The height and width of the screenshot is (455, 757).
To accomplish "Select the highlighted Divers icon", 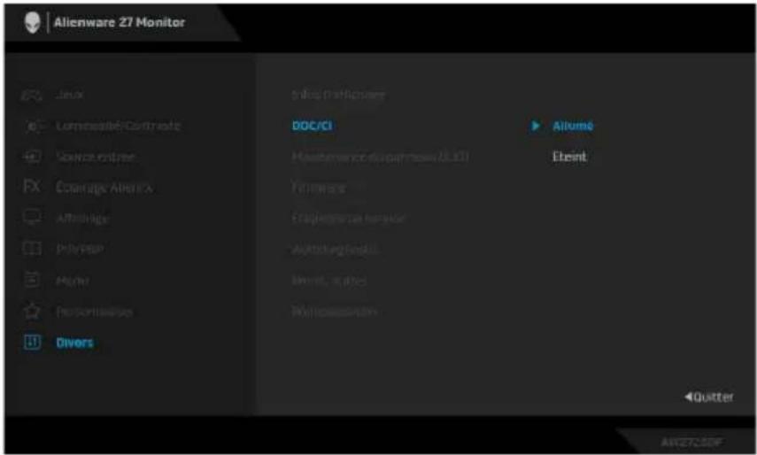I will 33,343.
